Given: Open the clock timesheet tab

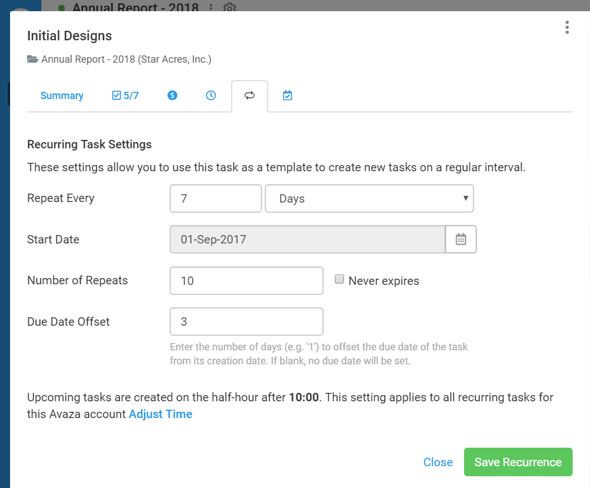Looking at the screenshot, I should (x=210, y=96).
